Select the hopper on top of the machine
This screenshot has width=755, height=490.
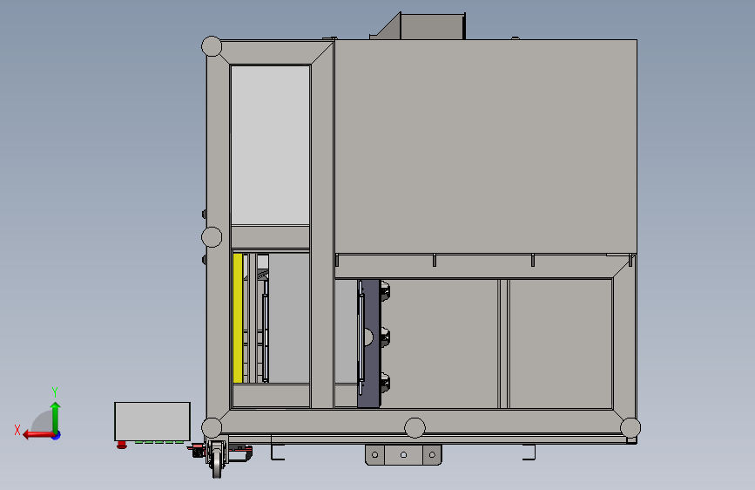pos(417,26)
